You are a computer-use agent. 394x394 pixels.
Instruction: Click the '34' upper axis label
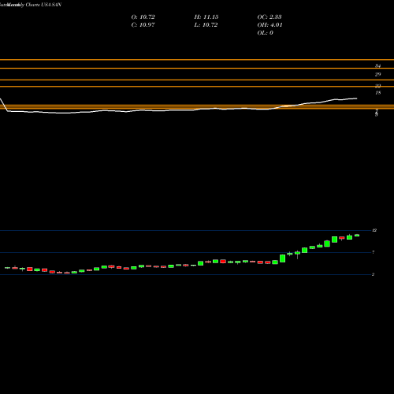click(377, 66)
